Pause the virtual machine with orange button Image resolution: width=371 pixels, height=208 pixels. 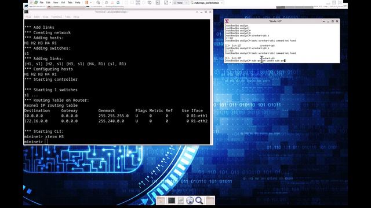[86, 2]
